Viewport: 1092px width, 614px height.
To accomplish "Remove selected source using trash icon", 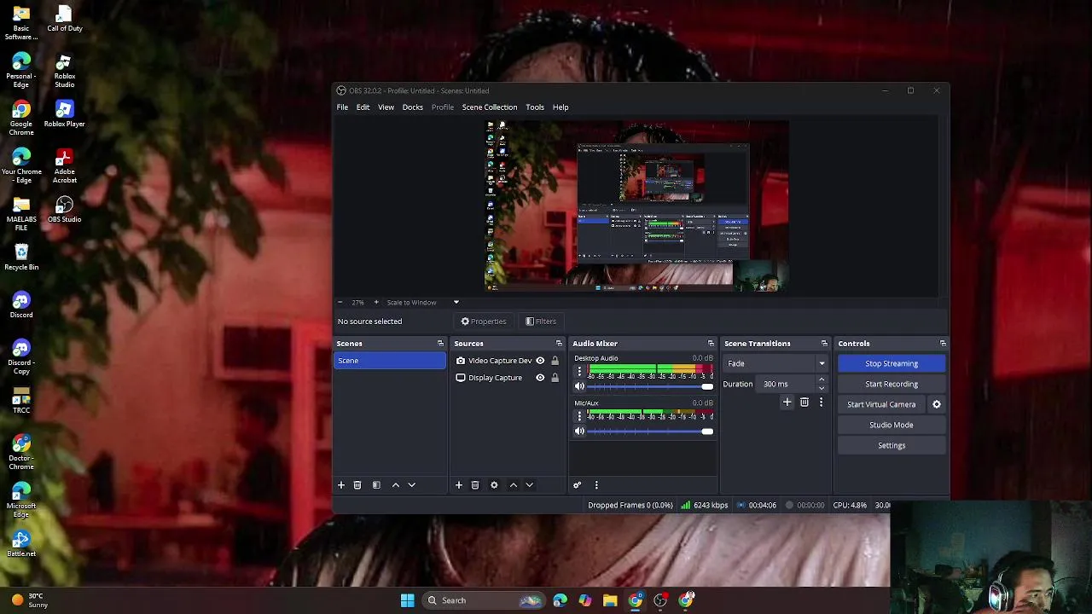I will pyautogui.click(x=475, y=485).
